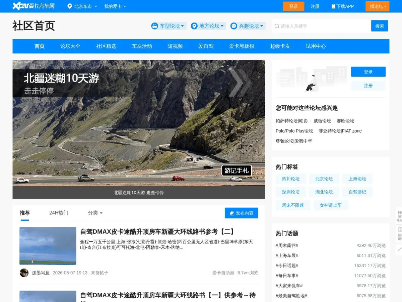Expand the 地方论坛 dropdown
This screenshot has height=302, width=402.
[222, 26]
